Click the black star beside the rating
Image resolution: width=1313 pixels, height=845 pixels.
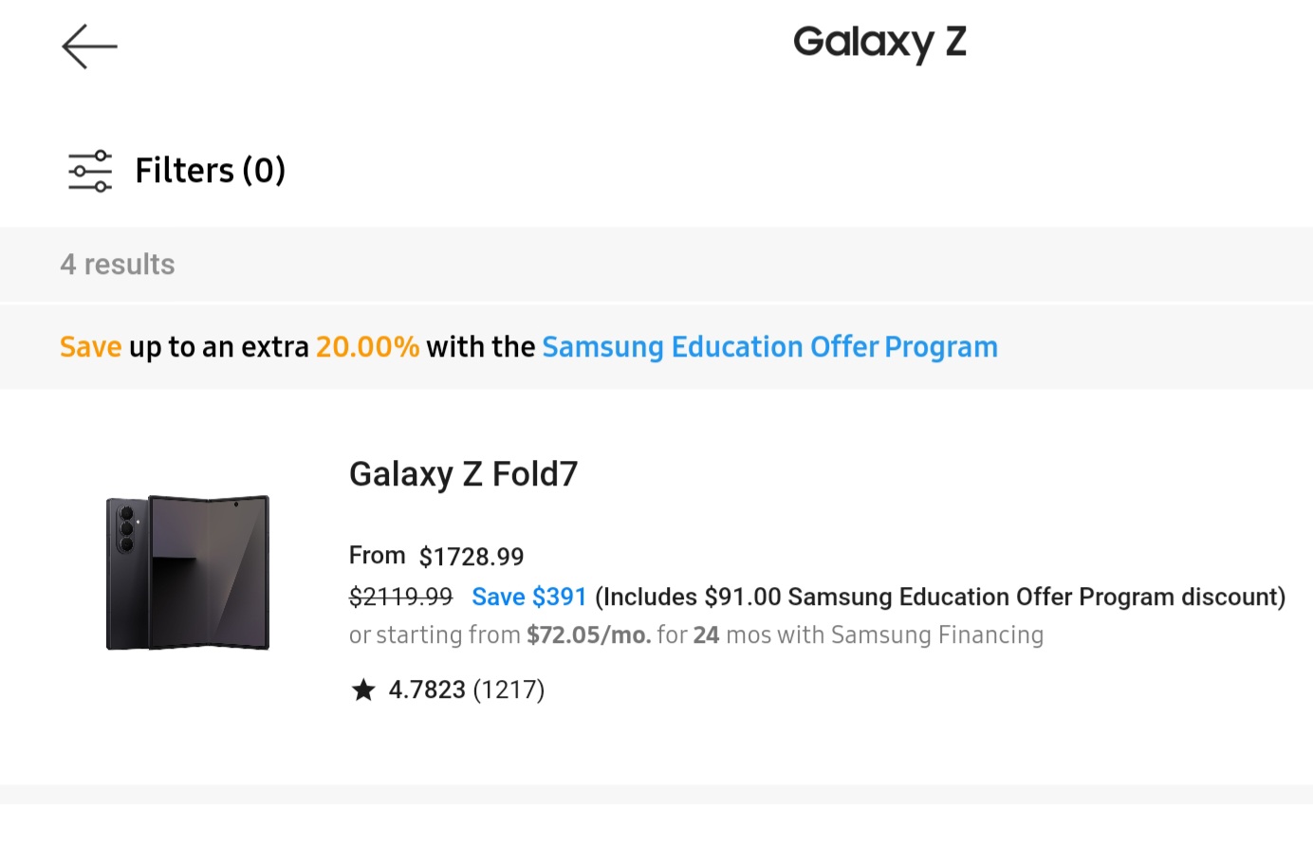(364, 689)
